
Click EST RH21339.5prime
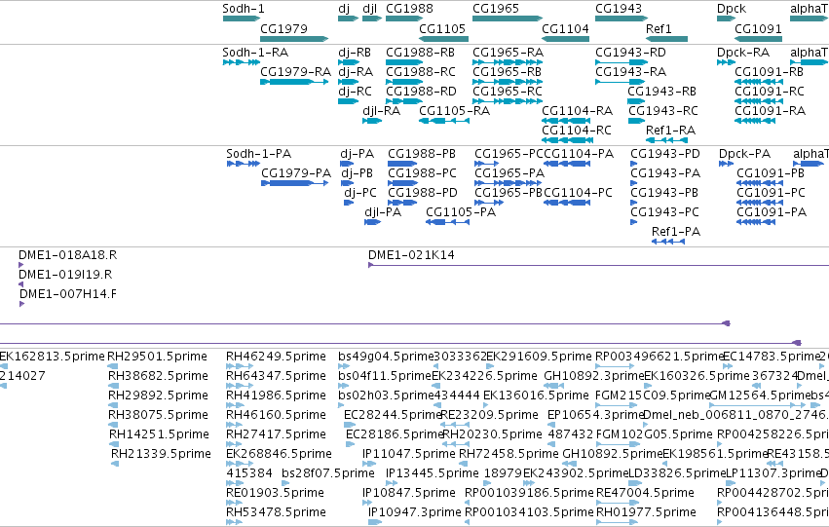tap(161, 454)
